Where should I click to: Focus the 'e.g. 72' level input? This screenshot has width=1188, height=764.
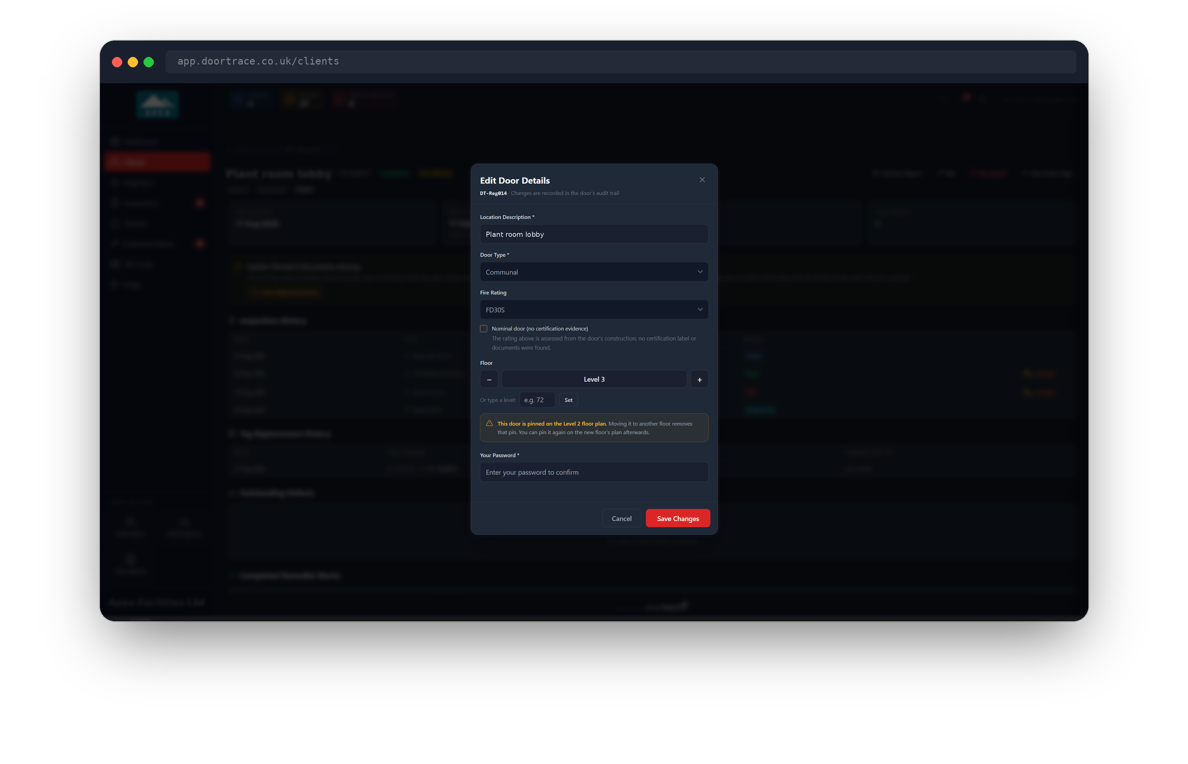pyautogui.click(x=537, y=400)
